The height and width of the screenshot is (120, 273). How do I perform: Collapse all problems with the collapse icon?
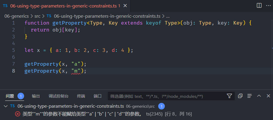240,96
